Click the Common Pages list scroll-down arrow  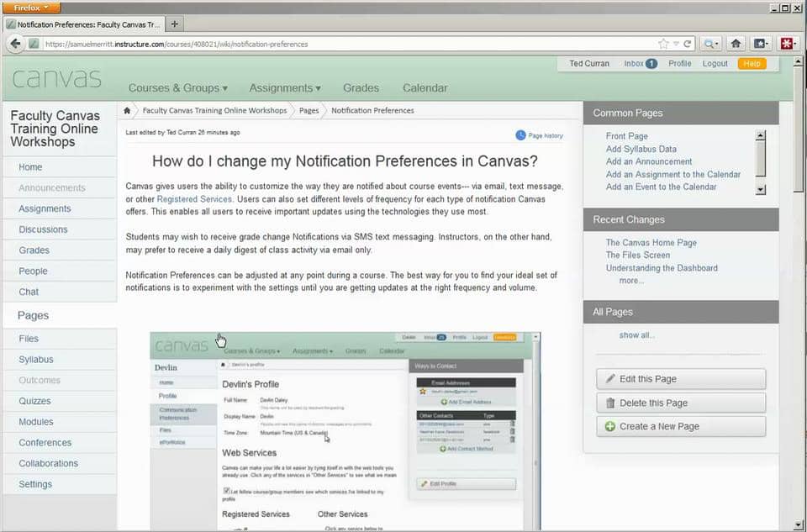tap(761, 189)
